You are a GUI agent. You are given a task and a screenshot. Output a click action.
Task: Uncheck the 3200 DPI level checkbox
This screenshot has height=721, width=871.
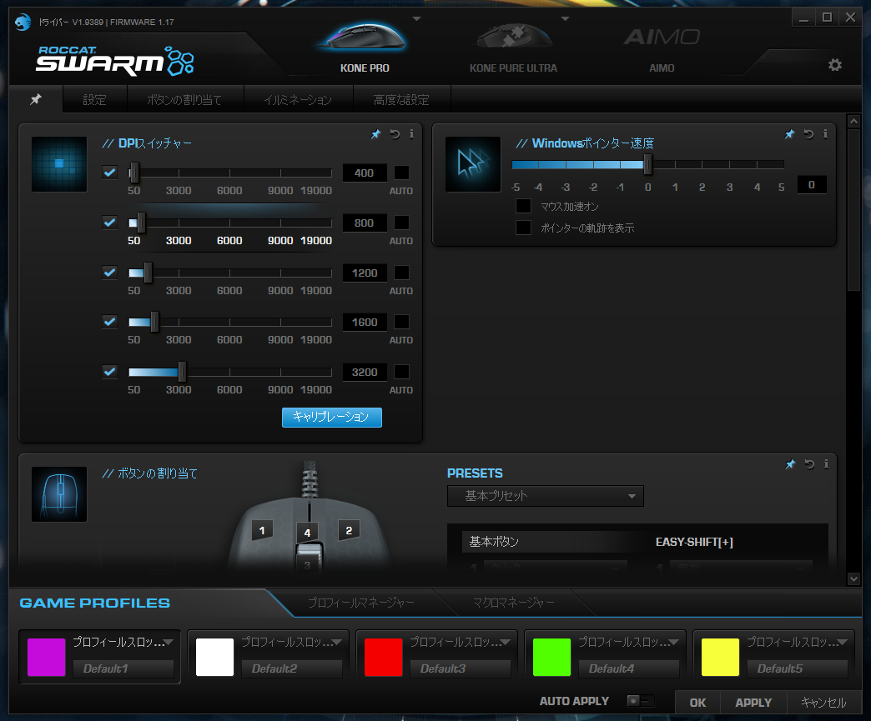tap(110, 372)
